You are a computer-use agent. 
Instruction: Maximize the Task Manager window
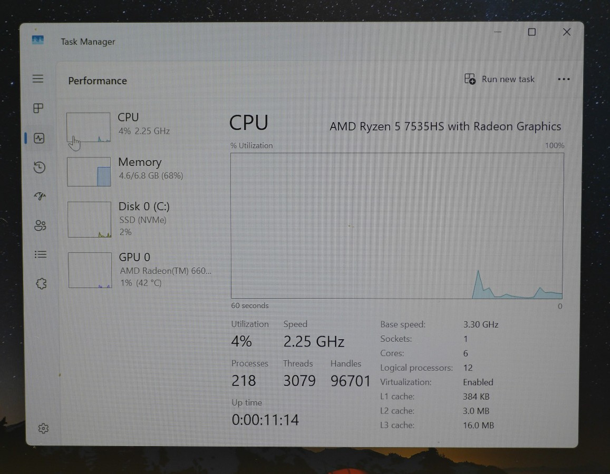[x=532, y=32]
